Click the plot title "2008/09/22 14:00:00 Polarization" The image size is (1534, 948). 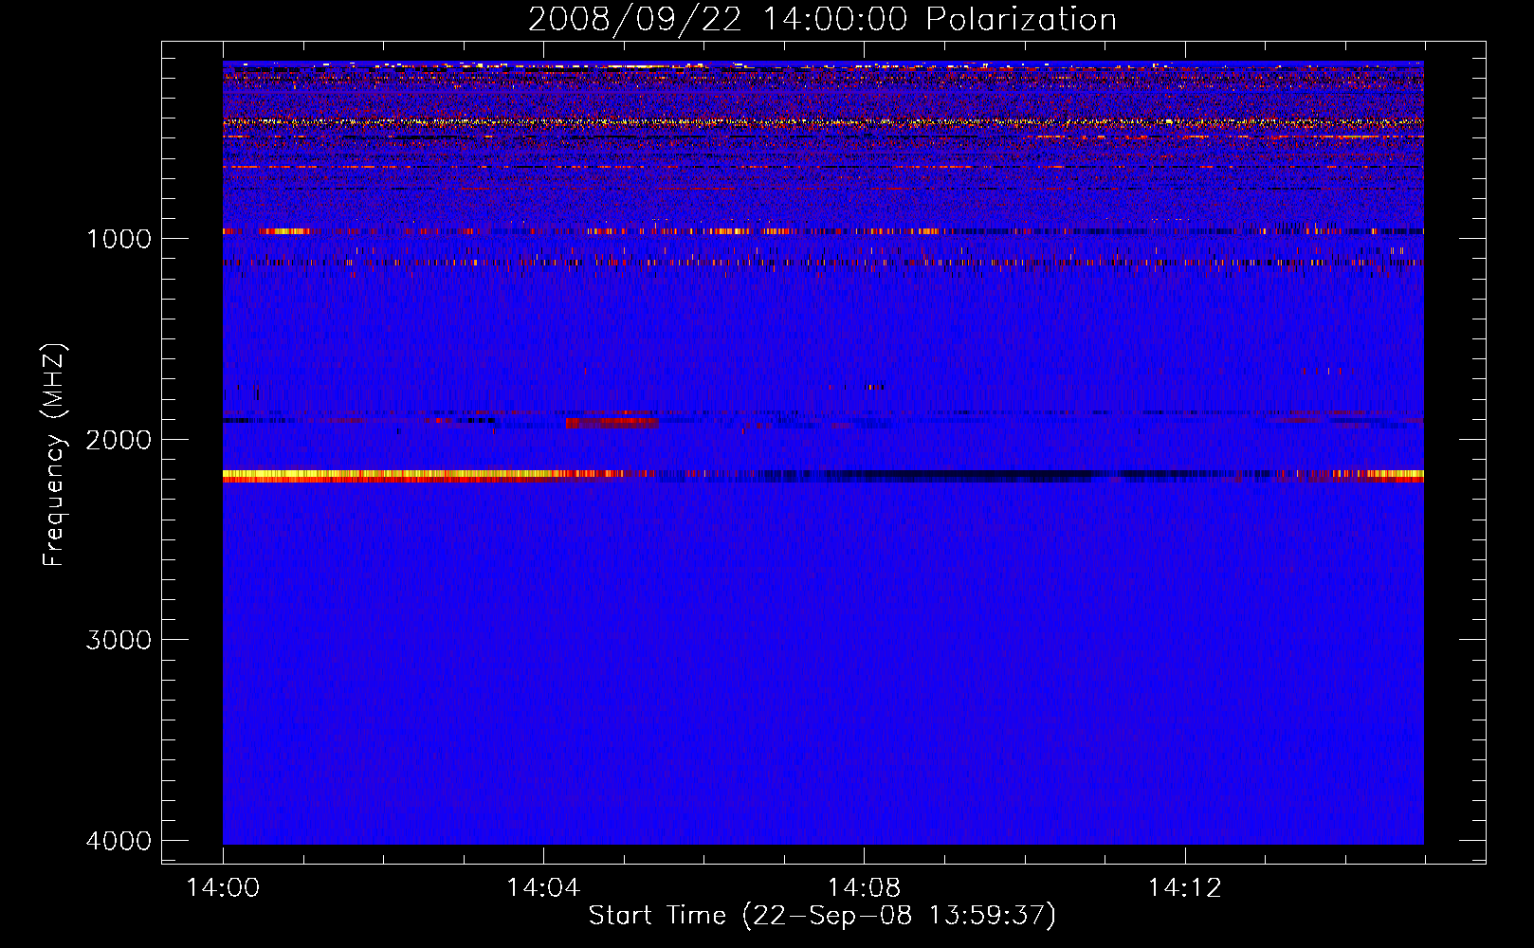(822, 19)
